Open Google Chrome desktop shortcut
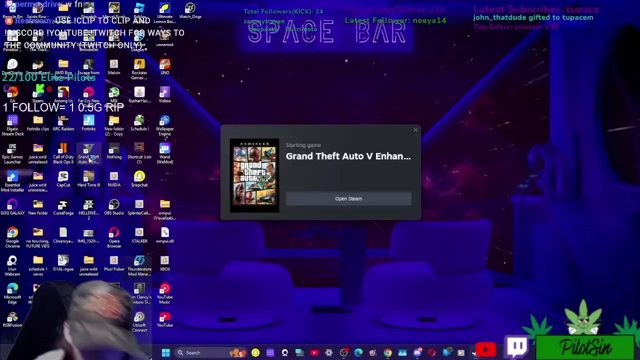This screenshot has width=640, height=360. tap(12, 237)
